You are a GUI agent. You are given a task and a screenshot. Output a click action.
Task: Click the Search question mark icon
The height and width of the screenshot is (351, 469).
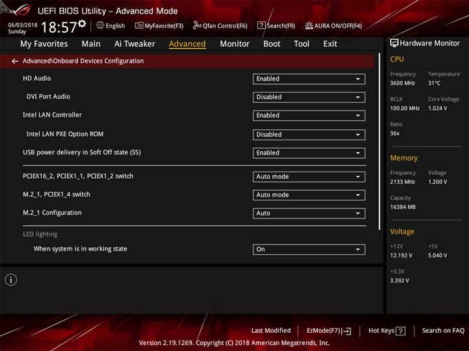pos(261,25)
